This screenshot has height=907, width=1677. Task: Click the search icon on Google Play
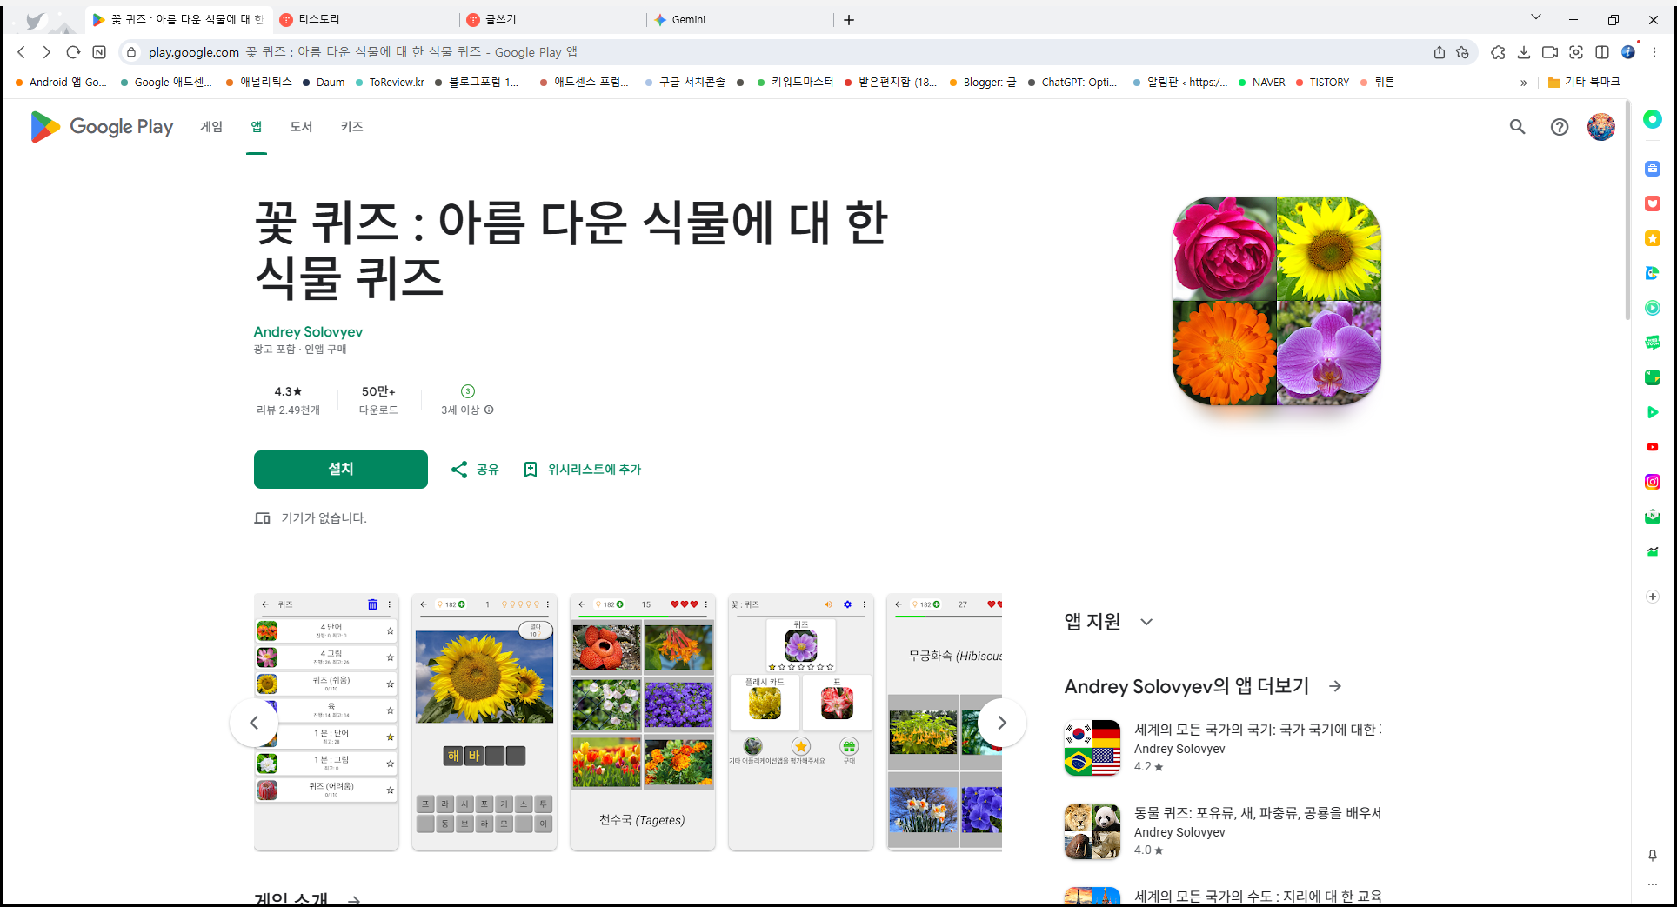[1517, 127]
